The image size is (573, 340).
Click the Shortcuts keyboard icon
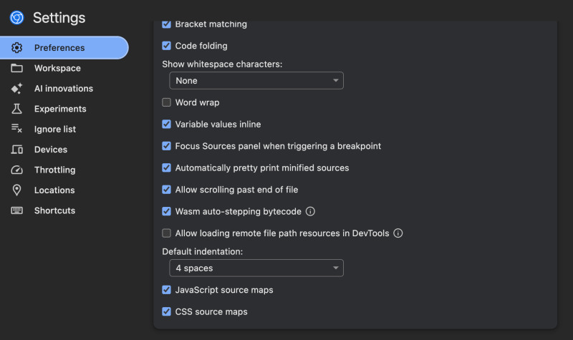16,210
